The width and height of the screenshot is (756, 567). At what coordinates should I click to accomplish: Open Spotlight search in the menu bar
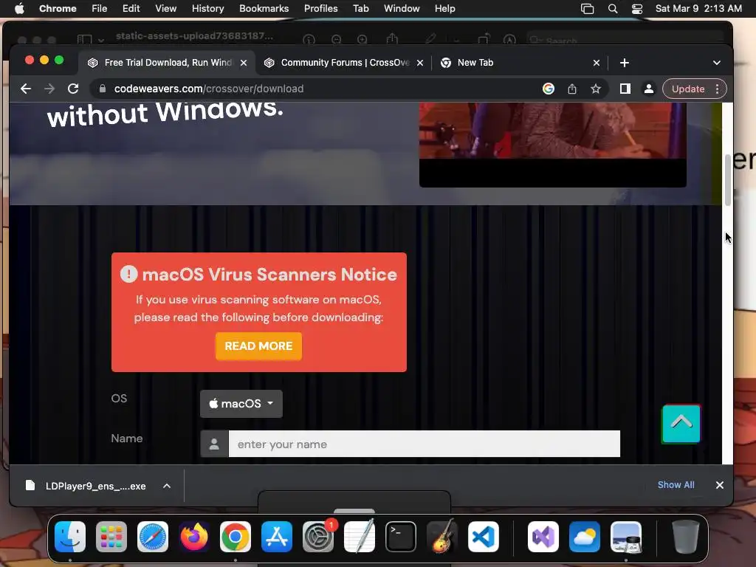coord(613,9)
